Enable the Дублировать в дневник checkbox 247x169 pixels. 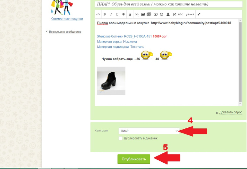pos(121,138)
